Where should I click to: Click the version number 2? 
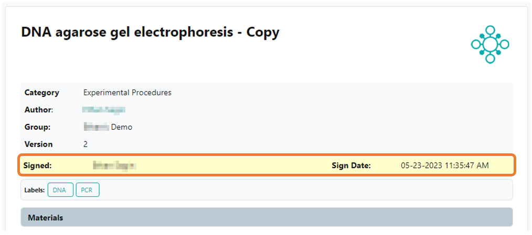[86, 144]
